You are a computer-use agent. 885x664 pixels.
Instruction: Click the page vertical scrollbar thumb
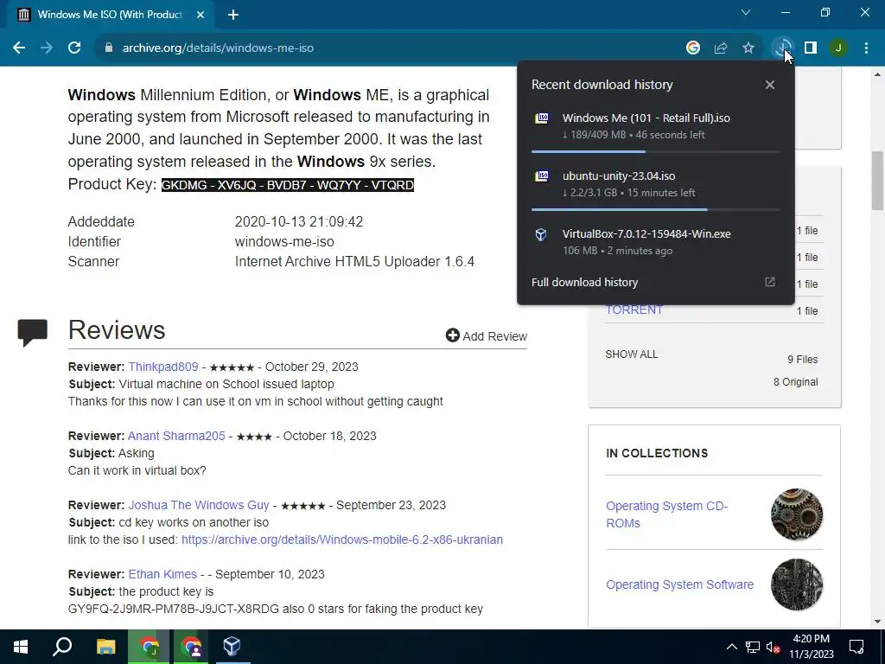point(878,181)
